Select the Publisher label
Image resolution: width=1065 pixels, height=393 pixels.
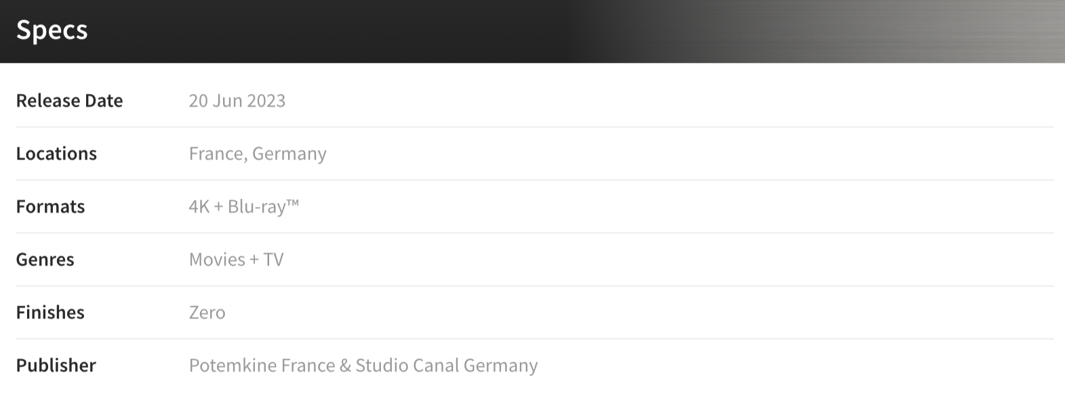point(56,365)
